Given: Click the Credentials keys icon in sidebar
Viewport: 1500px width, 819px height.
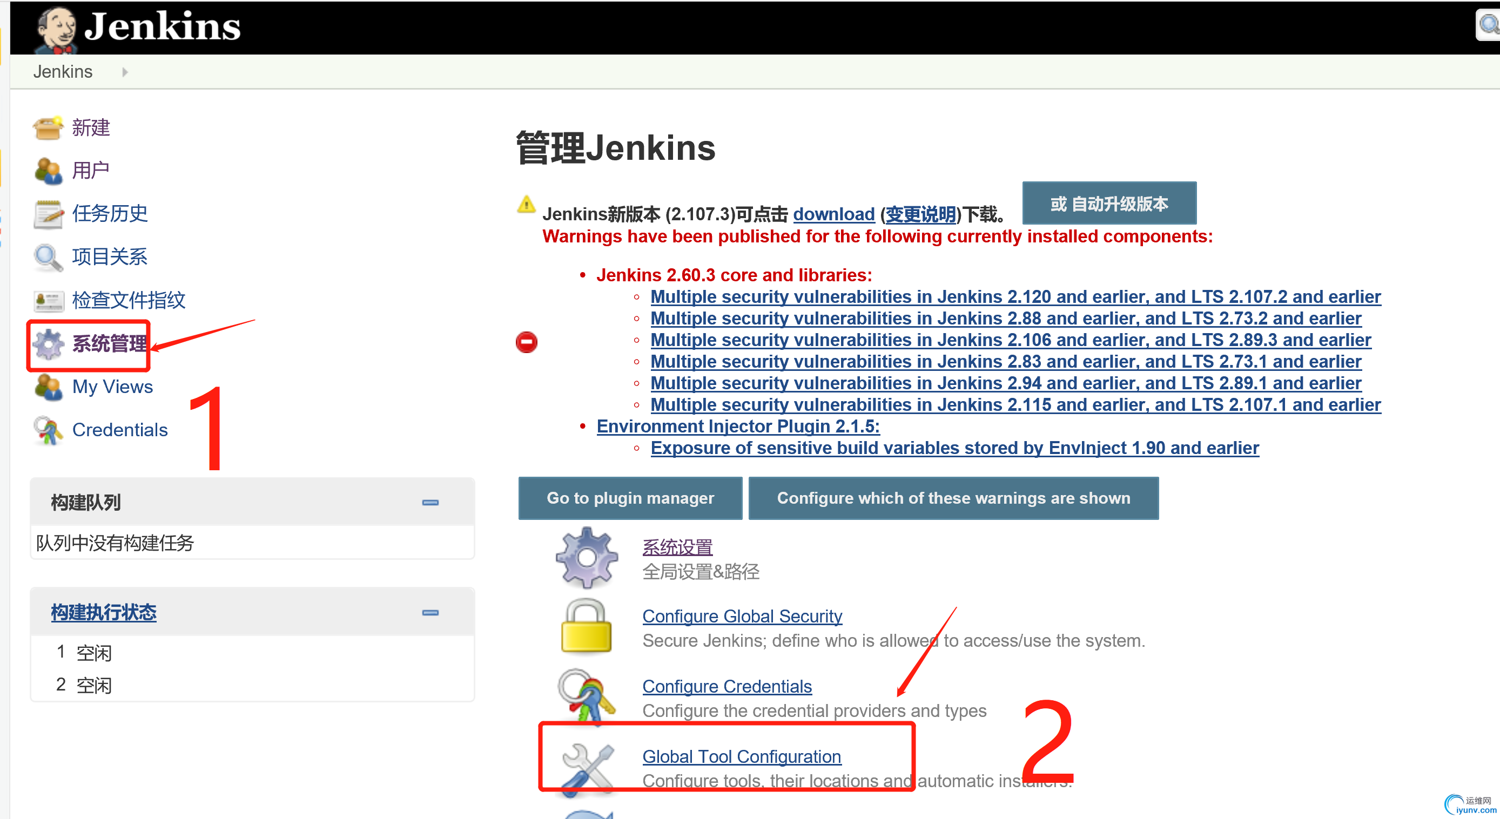Looking at the screenshot, I should point(48,430).
